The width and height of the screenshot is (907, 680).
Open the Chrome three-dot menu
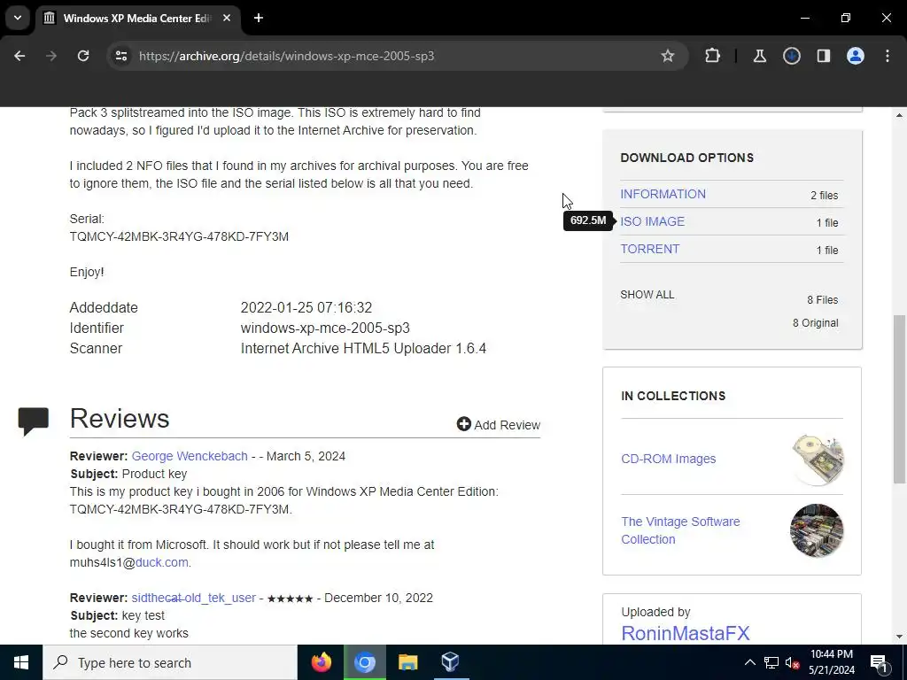(888, 56)
